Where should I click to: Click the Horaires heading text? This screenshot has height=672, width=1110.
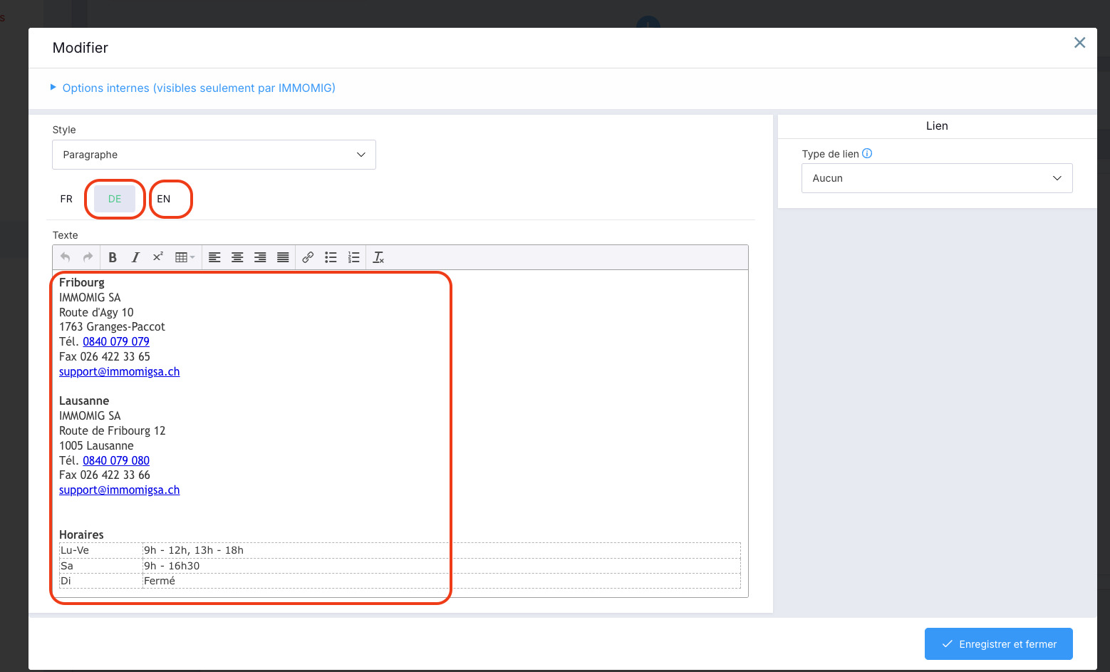pos(81,534)
